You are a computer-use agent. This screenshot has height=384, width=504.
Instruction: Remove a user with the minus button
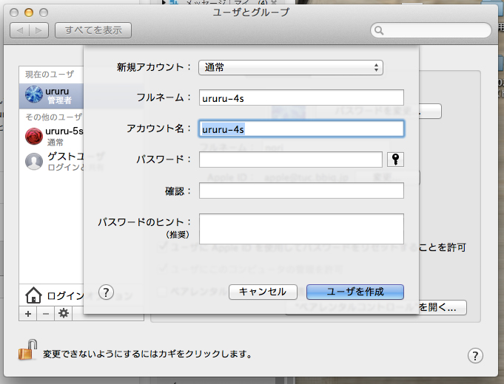coord(46,313)
